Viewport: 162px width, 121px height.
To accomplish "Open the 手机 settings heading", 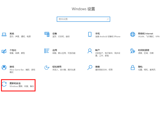I will [x=97, y=34].
